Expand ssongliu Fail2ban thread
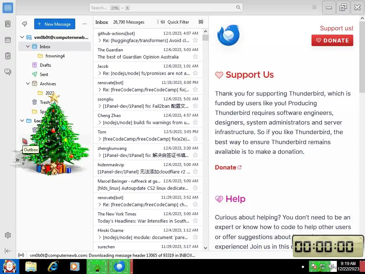Screen dimensions: 365x274 pos(100,106)
